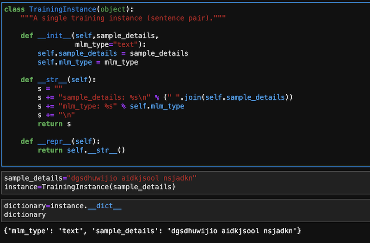Screen dimensions: 370x243
Task: Click the class TrainingInstance definition line
Action: click(x=69, y=9)
